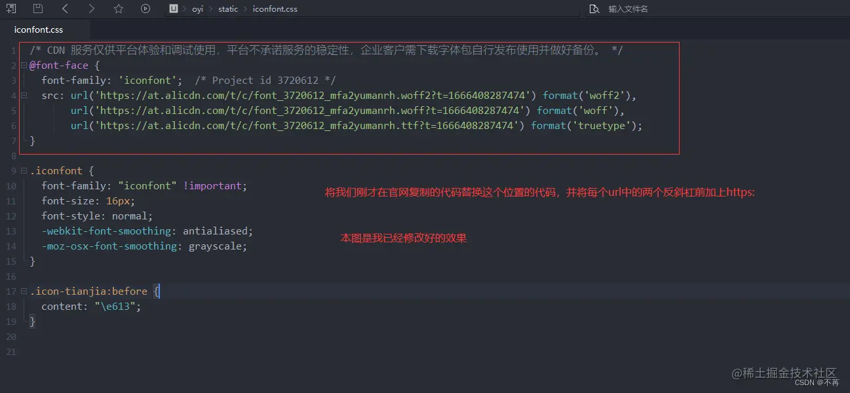850x393 pixels.
Task: Save the file using the save icon
Action: tap(37, 9)
